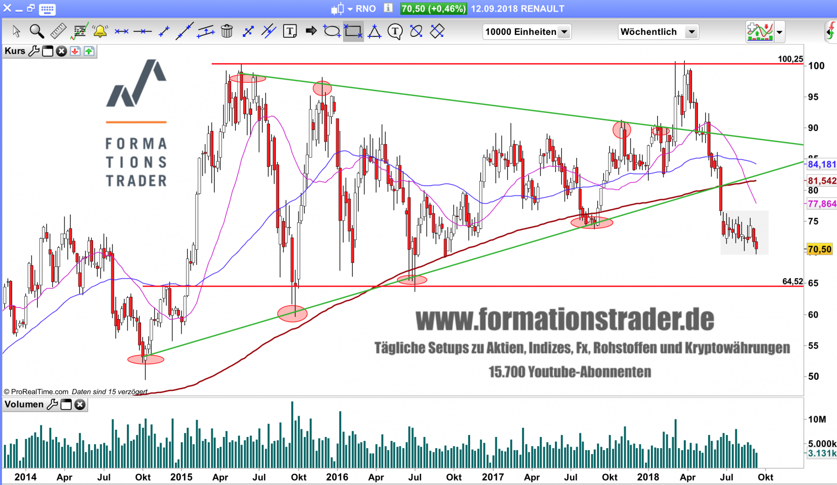This screenshot has height=485, width=837.
Task: Toggle the rectangle drawing tool
Action: tap(353, 32)
